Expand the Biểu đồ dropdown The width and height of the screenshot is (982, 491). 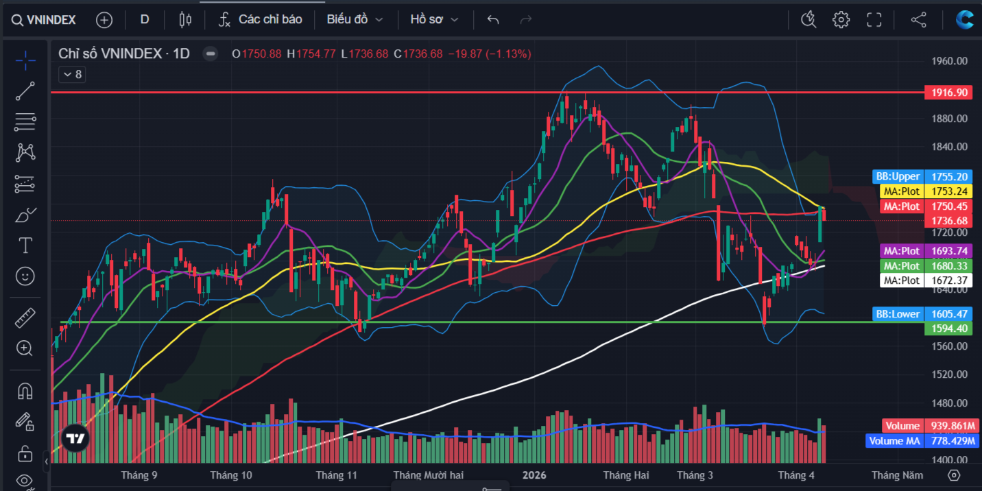click(355, 20)
